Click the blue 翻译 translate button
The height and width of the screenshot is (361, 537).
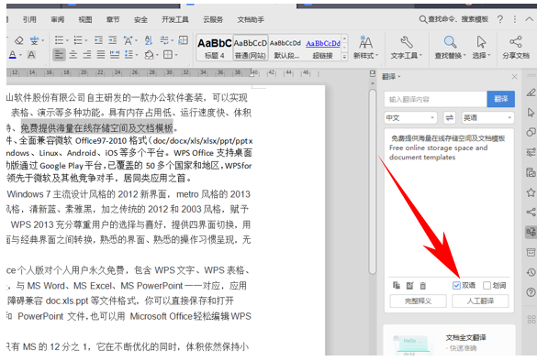tap(500, 99)
